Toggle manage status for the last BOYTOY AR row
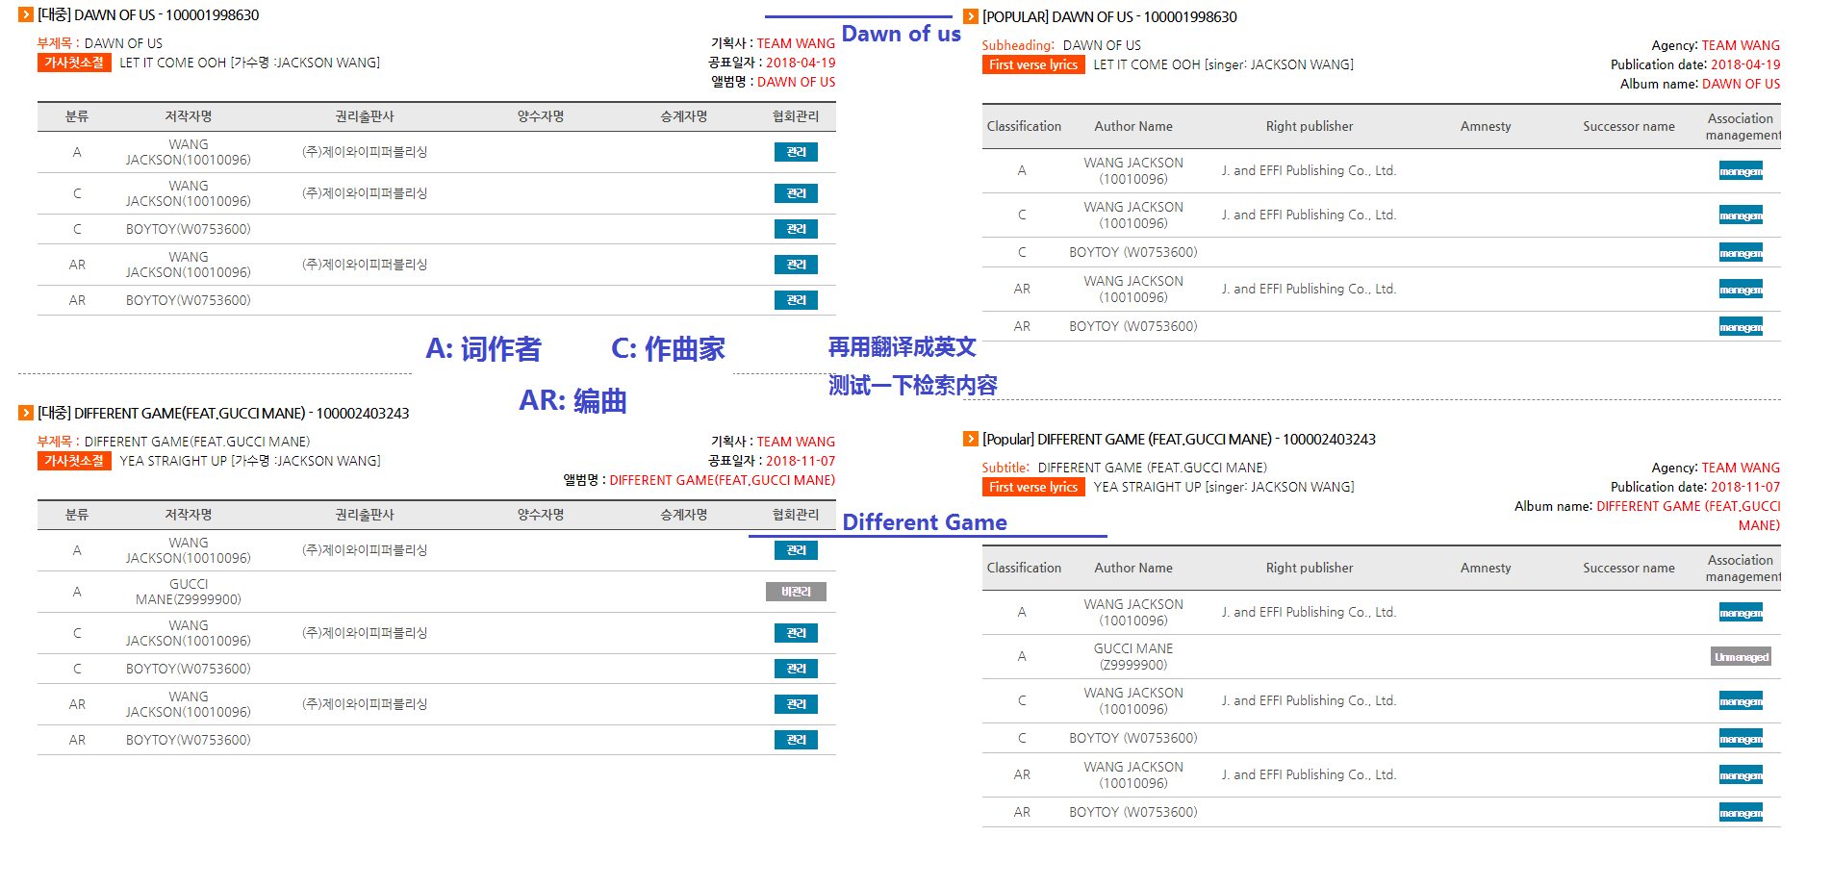 pos(1741,811)
